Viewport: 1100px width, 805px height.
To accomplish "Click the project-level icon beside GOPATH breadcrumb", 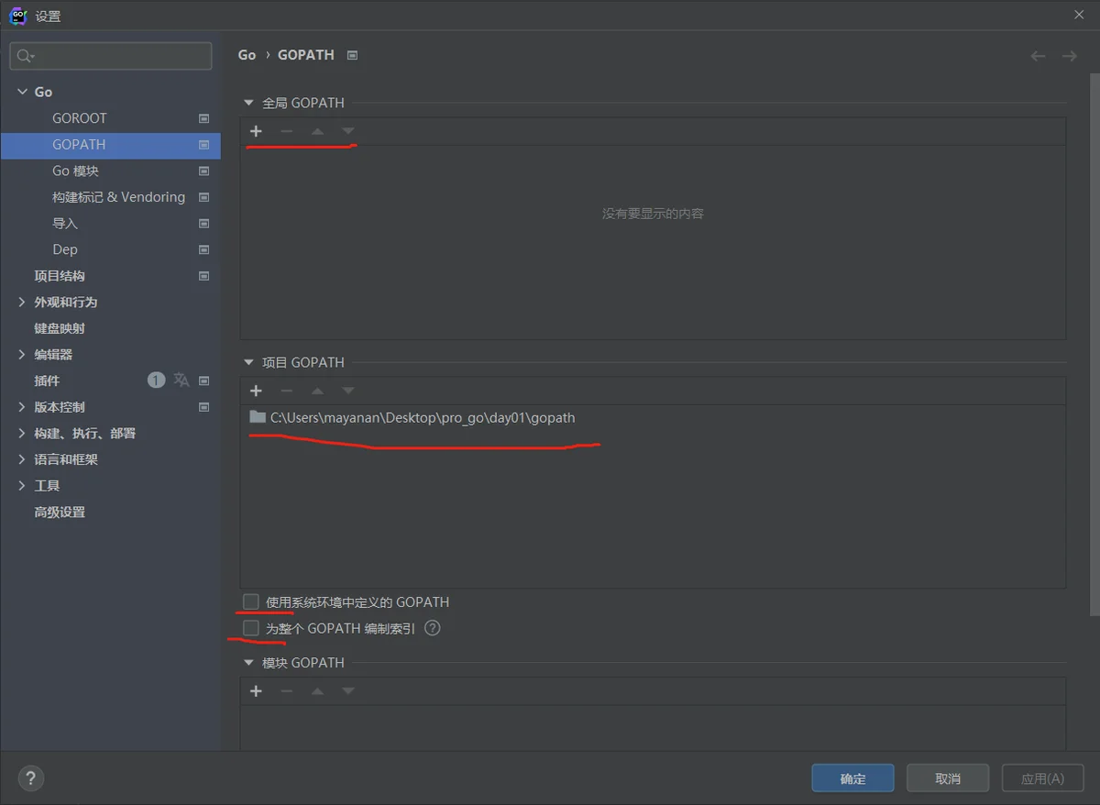I will tap(353, 56).
